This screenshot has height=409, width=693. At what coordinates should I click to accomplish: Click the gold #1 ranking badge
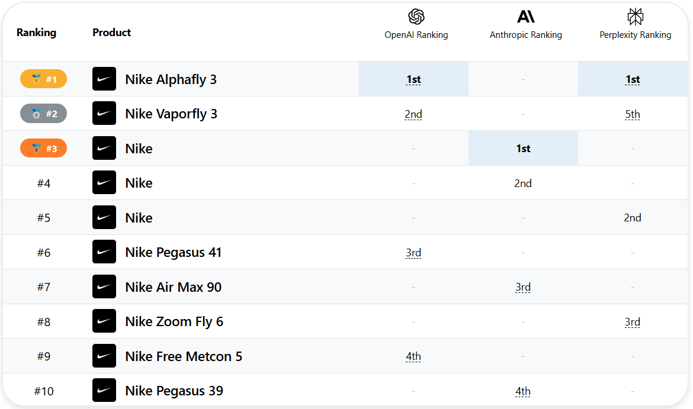[43, 79]
